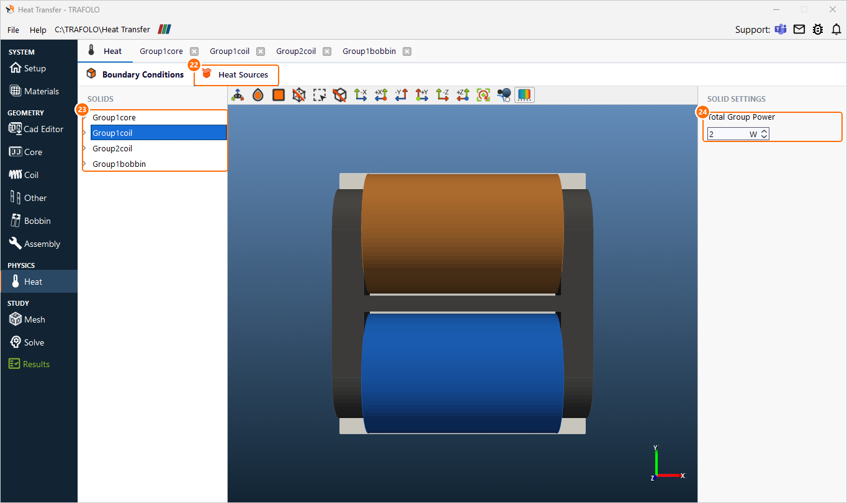Open ParaView-style logo next to project path
Image resolution: width=847 pixels, height=503 pixels.
pos(164,29)
